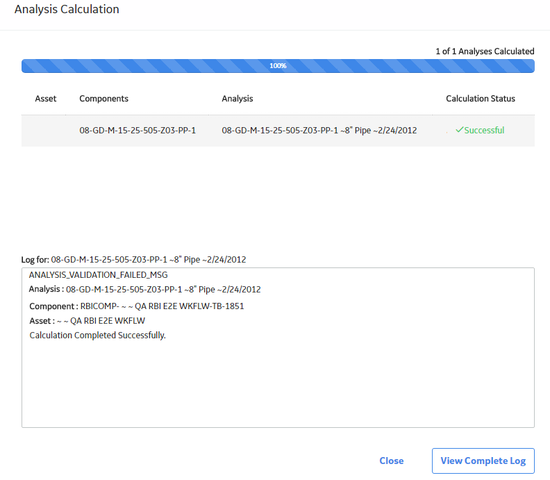Select component cell 08-GD-M-15-25-505-Z03-PP-1
The image size is (550, 480).
click(x=137, y=131)
